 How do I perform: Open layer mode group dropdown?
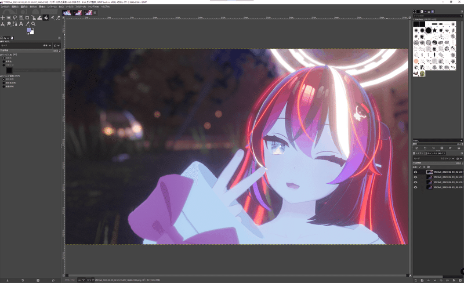coord(459,158)
